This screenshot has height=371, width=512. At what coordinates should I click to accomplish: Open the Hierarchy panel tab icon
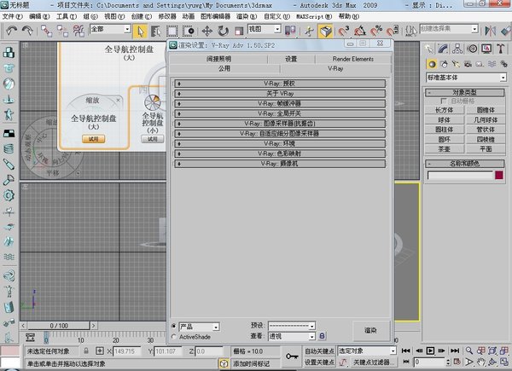coord(457,49)
